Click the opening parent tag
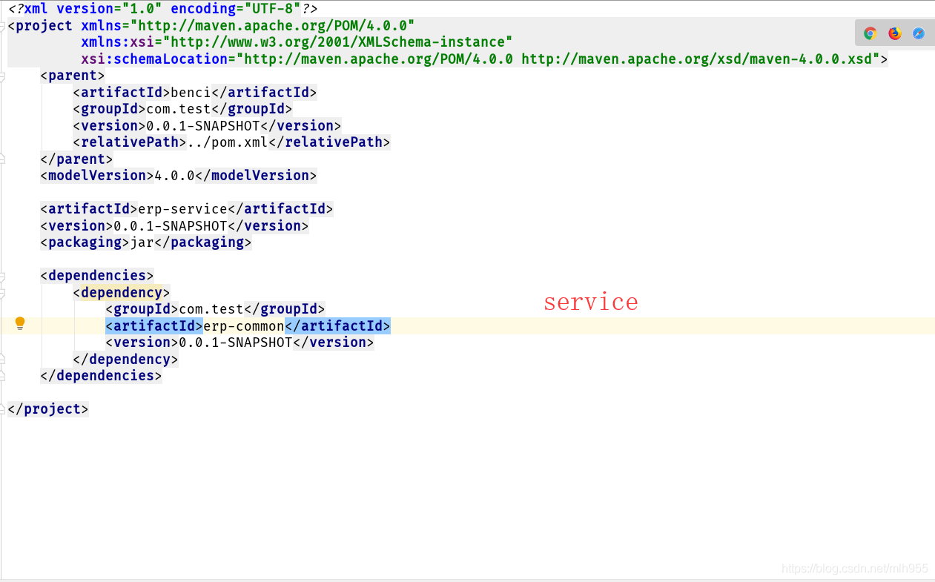 [x=73, y=76]
